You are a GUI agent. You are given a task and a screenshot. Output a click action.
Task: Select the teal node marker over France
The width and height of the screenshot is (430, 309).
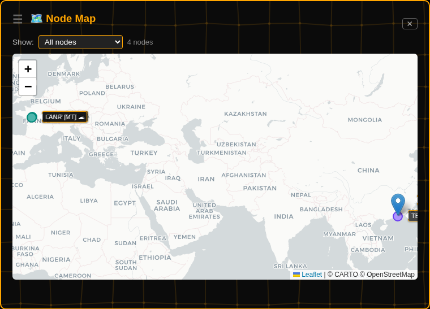[x=32, y=117]
